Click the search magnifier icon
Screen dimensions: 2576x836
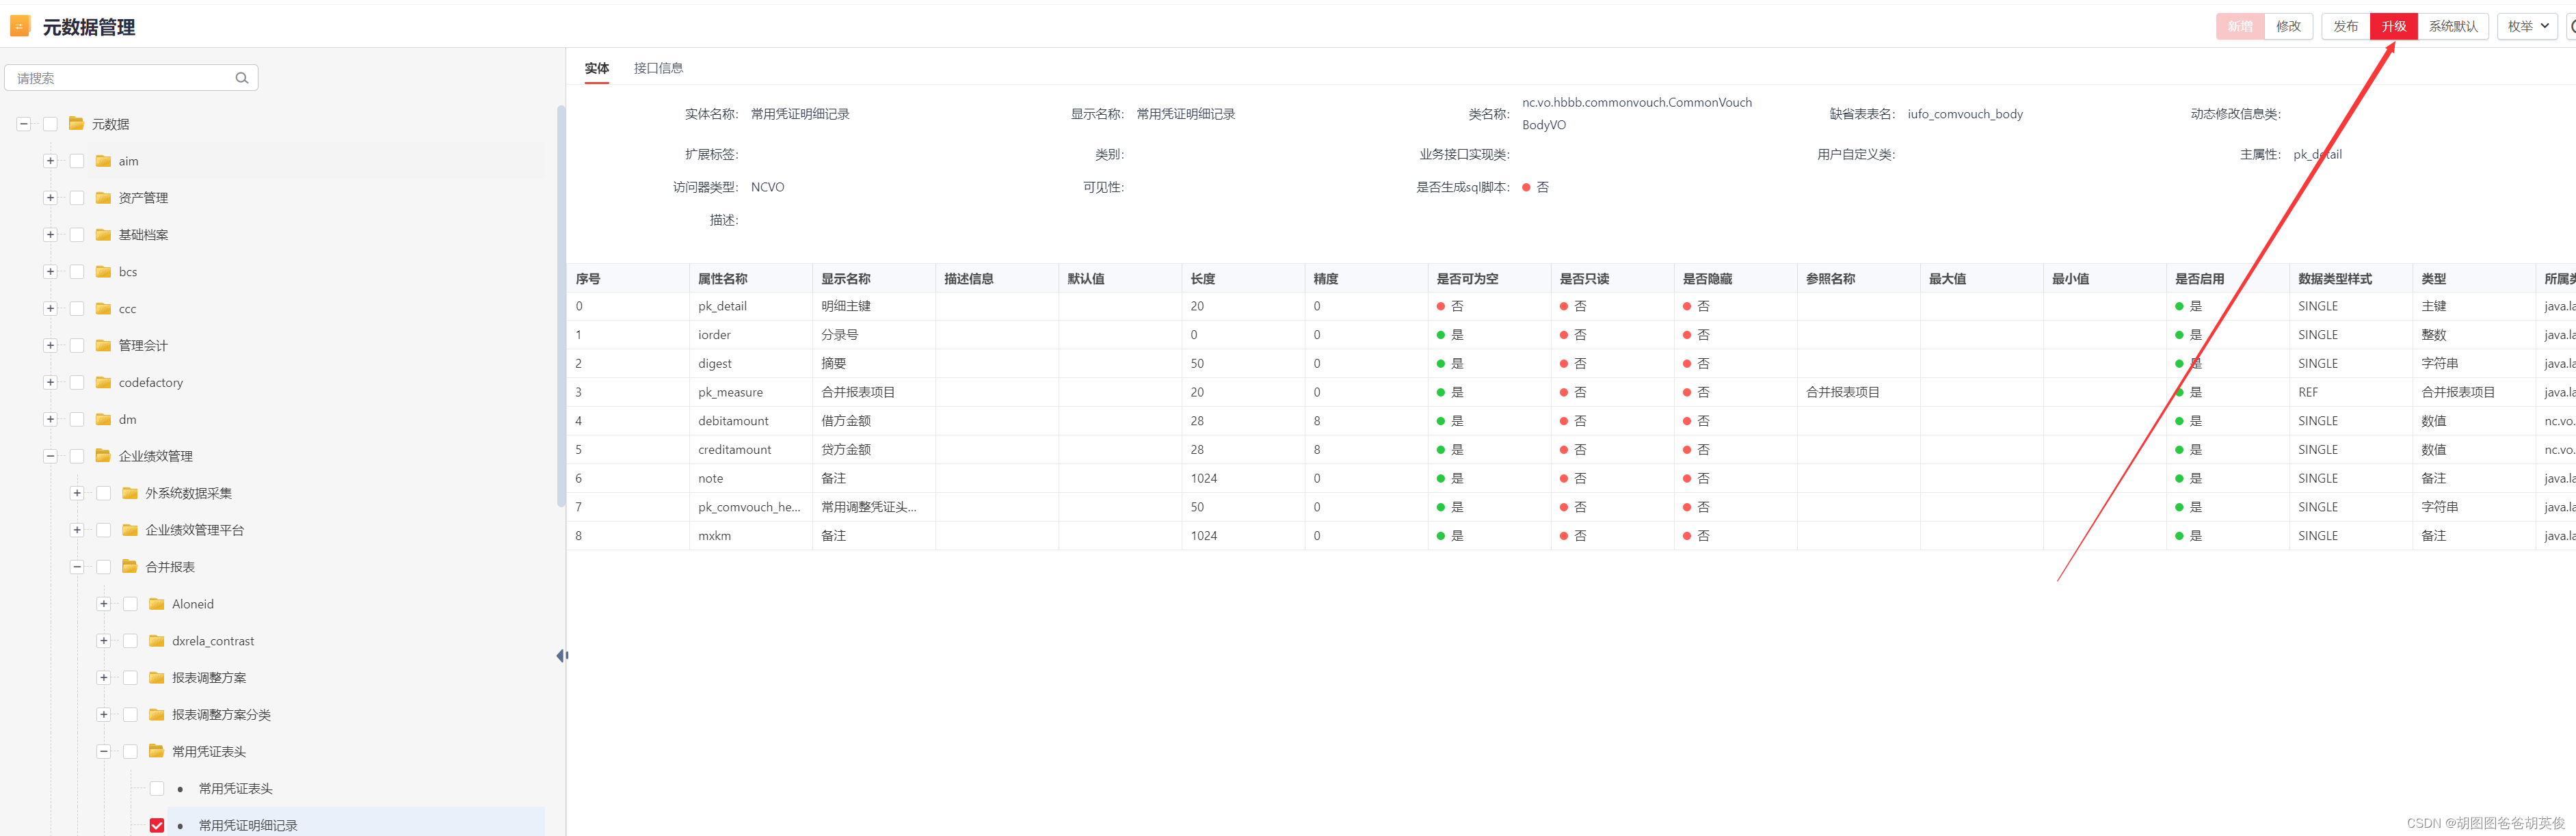pos(241,78)
